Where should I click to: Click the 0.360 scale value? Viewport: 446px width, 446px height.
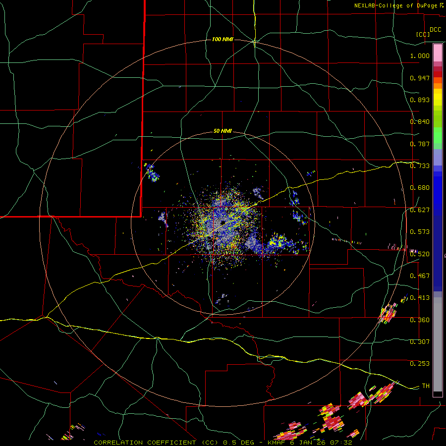coord(420,320)
